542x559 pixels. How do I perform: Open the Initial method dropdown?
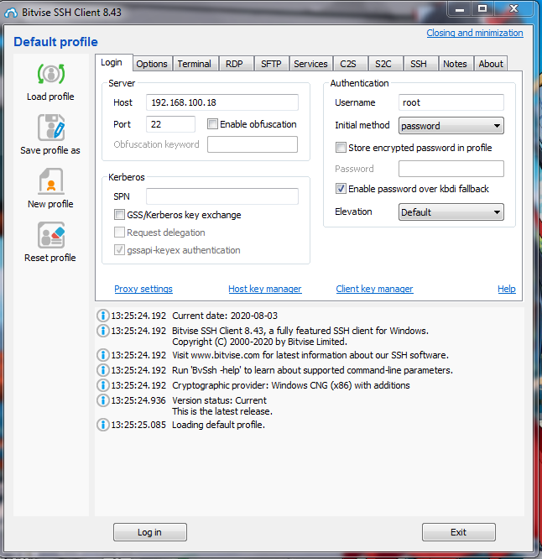(451, 126)
